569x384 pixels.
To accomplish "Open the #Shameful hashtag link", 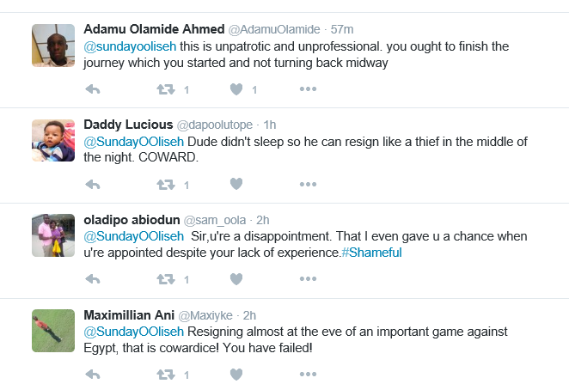I will coord(371,253).
